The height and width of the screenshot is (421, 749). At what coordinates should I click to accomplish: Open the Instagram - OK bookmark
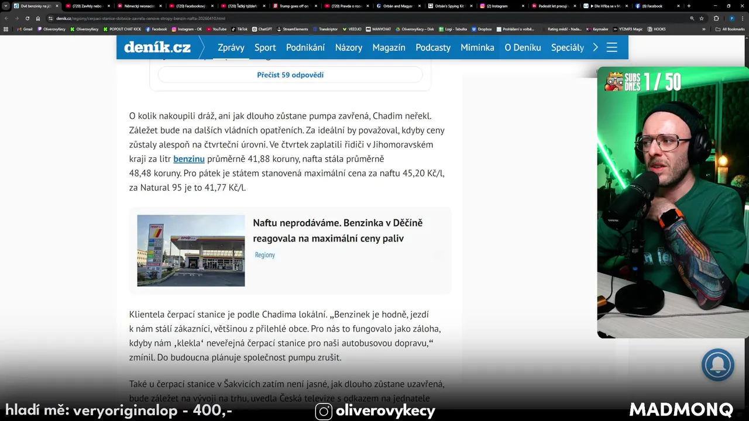click(187, 29)
